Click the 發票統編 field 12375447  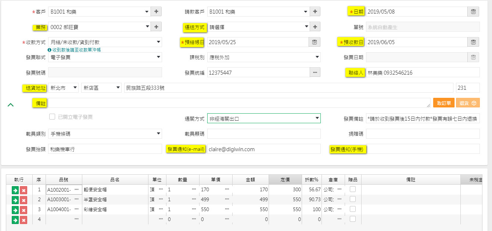pyautogui.click(x=258, y=72)
